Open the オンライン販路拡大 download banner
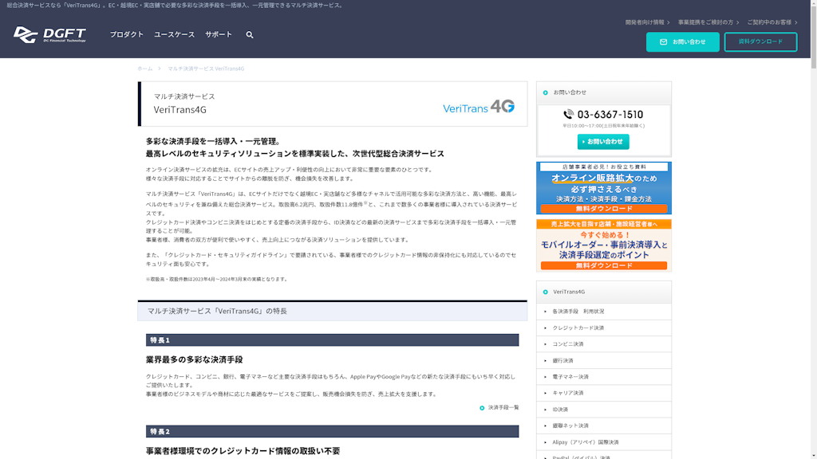Image resolution: width=817 pixels, height=459 pixels. (x=603, y=188)
